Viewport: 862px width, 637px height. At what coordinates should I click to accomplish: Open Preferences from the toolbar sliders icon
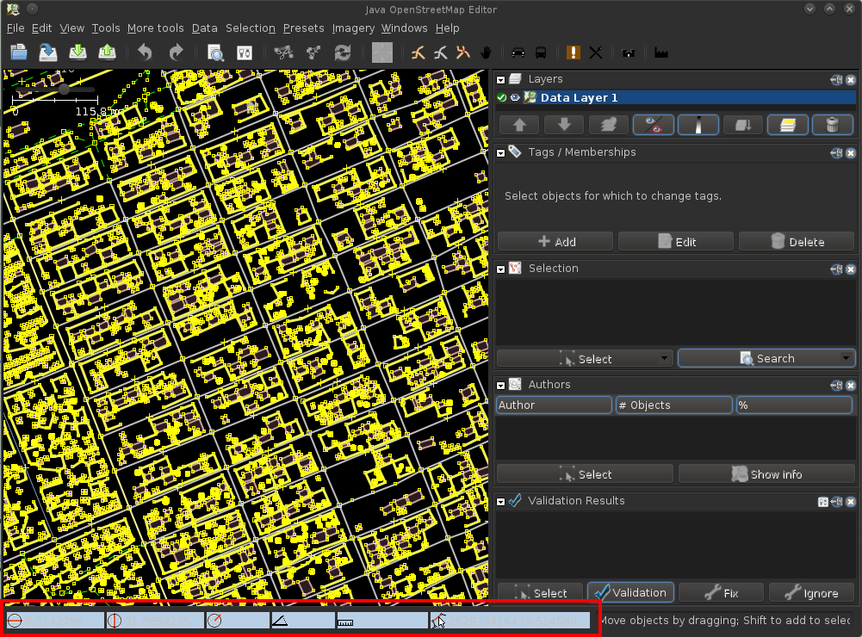(x=244, y=53)
